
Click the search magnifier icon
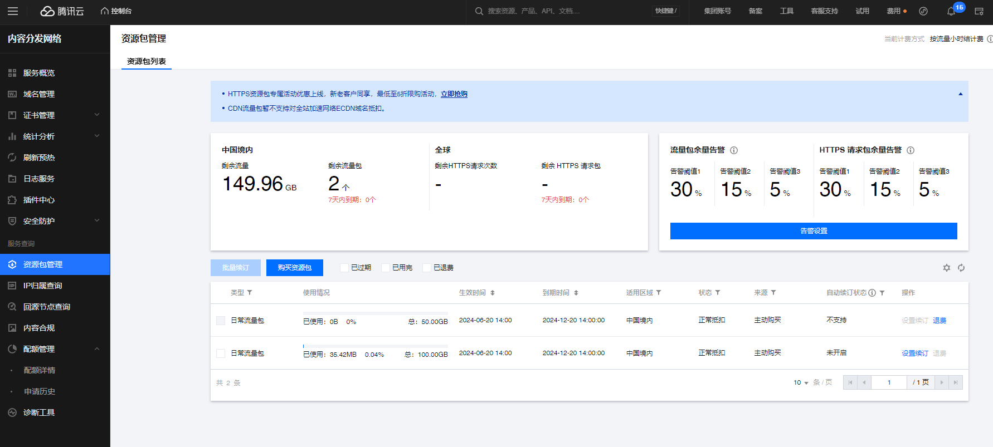[479, 11]
